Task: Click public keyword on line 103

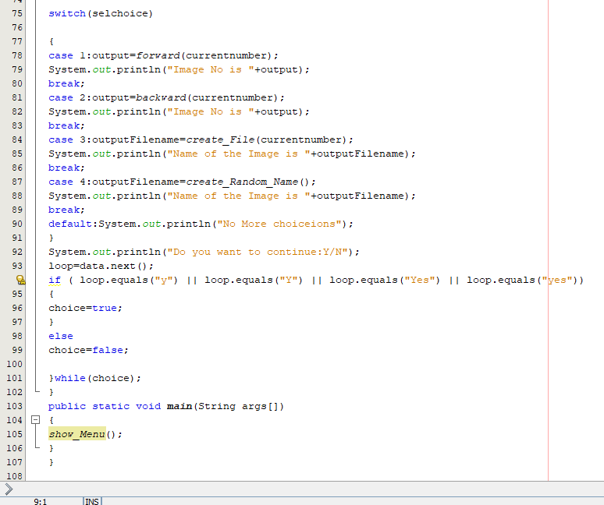Action: tap(67, 406)
